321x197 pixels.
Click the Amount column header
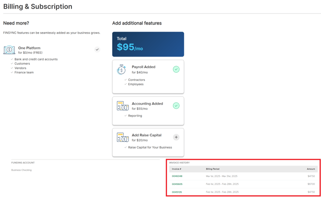[x=311, y=169]
